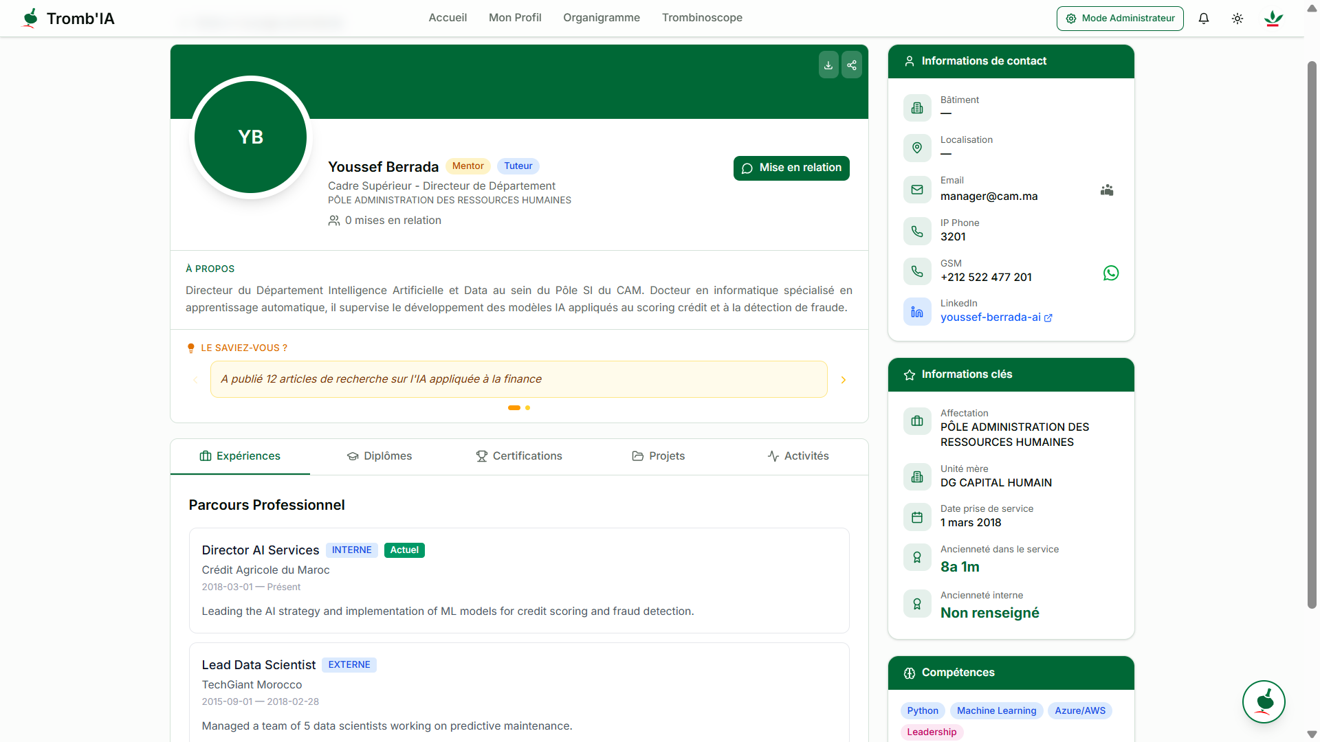This screenshot has height=742, width=1320.
Task: Open the youssef-berrada-ai LinkedIn link
Action: (x=996, y=317)
